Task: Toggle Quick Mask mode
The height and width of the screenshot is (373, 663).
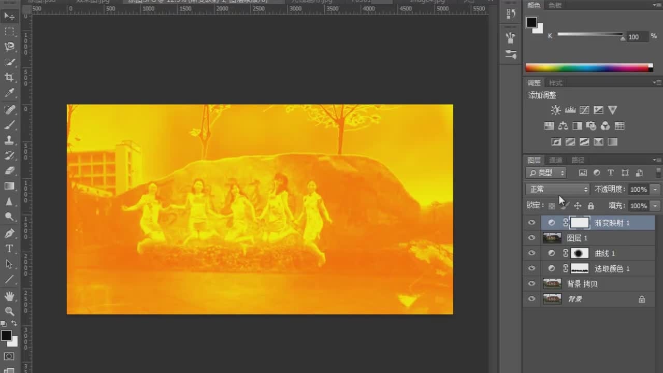Action: pos(9,356)
